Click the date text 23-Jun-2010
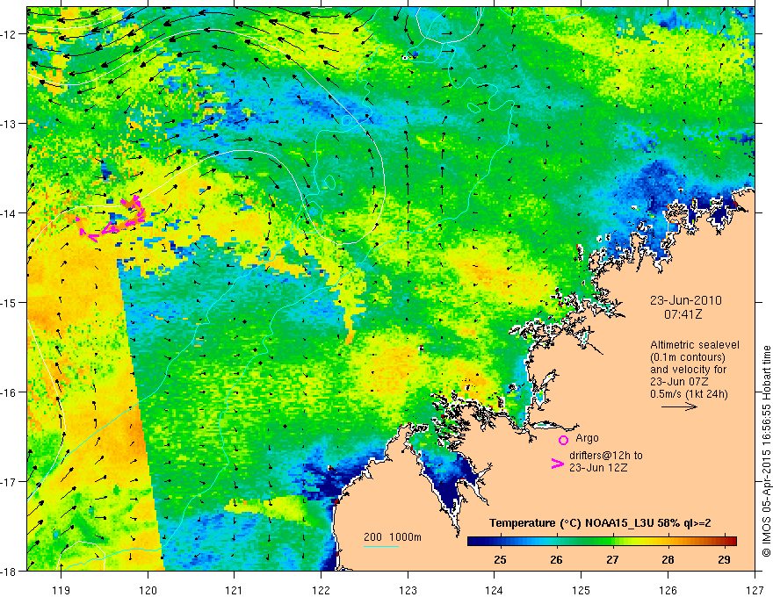This screenshot has height=597, width=773. click(x=686, y=300)
